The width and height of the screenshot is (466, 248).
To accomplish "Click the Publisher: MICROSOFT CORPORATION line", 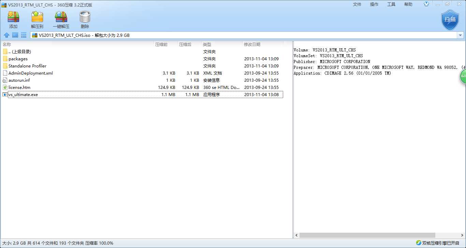I will pyautogui.click(x=332, y=62).
